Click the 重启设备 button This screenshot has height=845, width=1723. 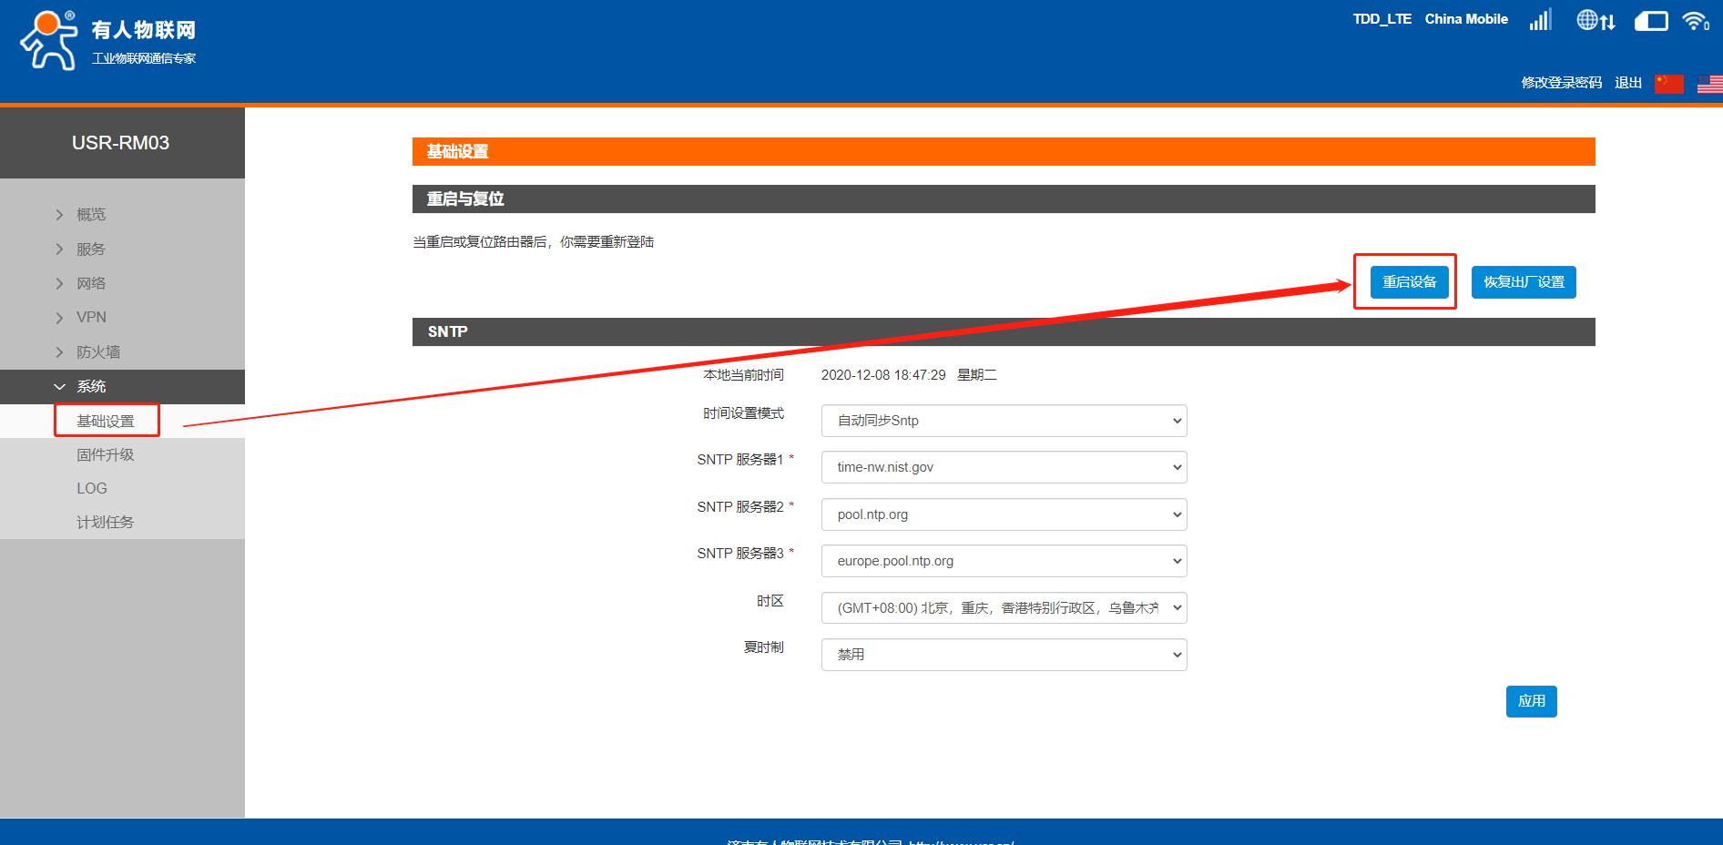click(x=1409, y=282)
